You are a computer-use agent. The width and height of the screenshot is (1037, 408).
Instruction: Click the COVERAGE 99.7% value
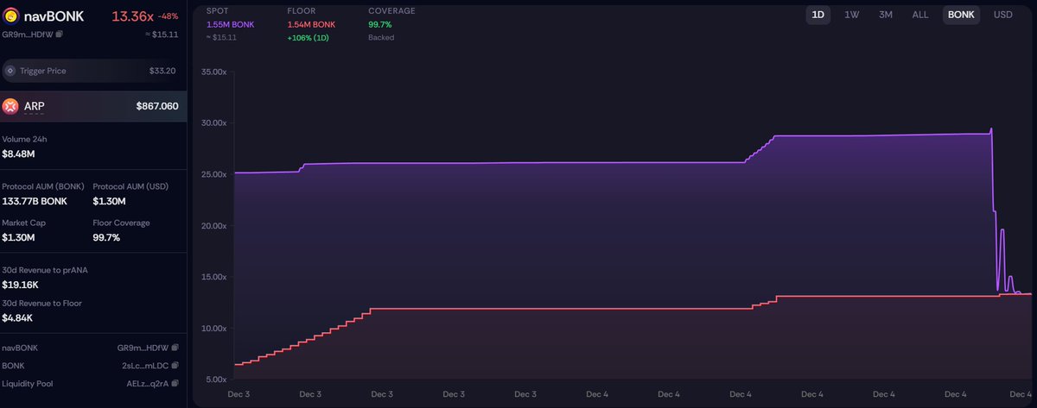click(380, 24)
